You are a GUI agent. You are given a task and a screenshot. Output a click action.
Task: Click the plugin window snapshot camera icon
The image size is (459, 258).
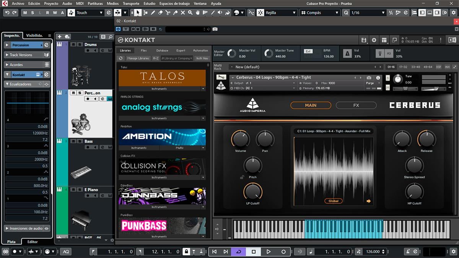pos(215,29)
